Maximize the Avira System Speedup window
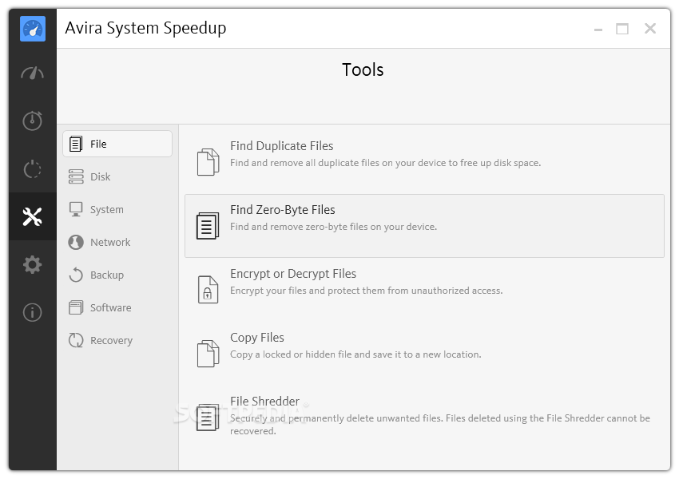Viewport: 679px width, 479px height. tap(622, 29)
